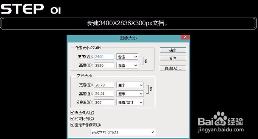Close the 图像大小 dialog
This screenshot has height=139, width=258.
[185, 37]
